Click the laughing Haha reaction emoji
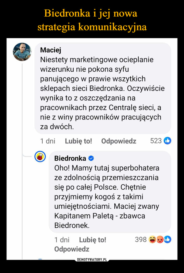The height and width of the screenshot is (273, 184). pyautogui.click(x=152, y=240)
